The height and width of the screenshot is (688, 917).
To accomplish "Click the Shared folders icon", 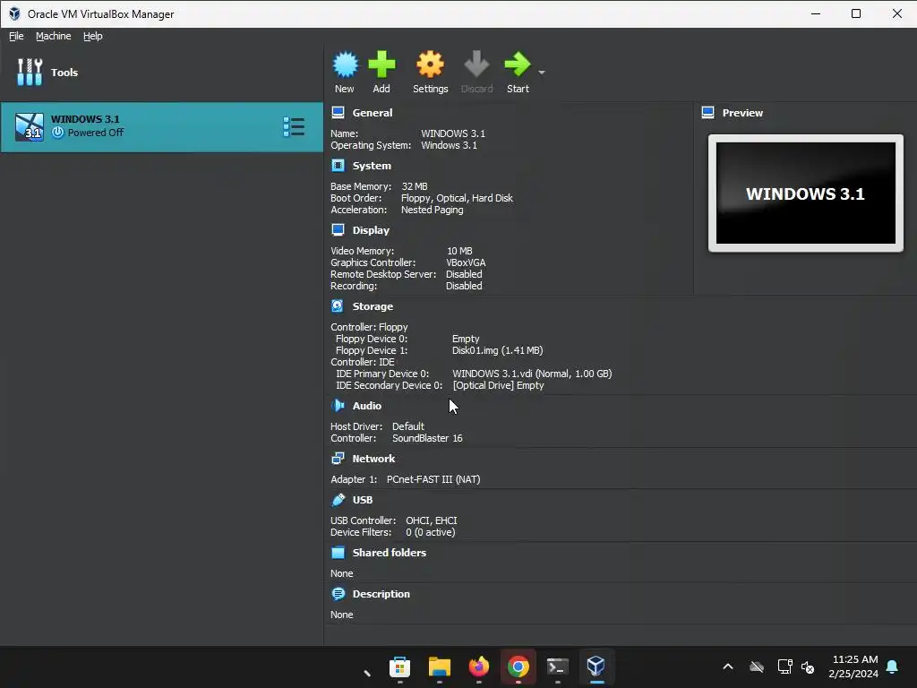I will [338, 552].
